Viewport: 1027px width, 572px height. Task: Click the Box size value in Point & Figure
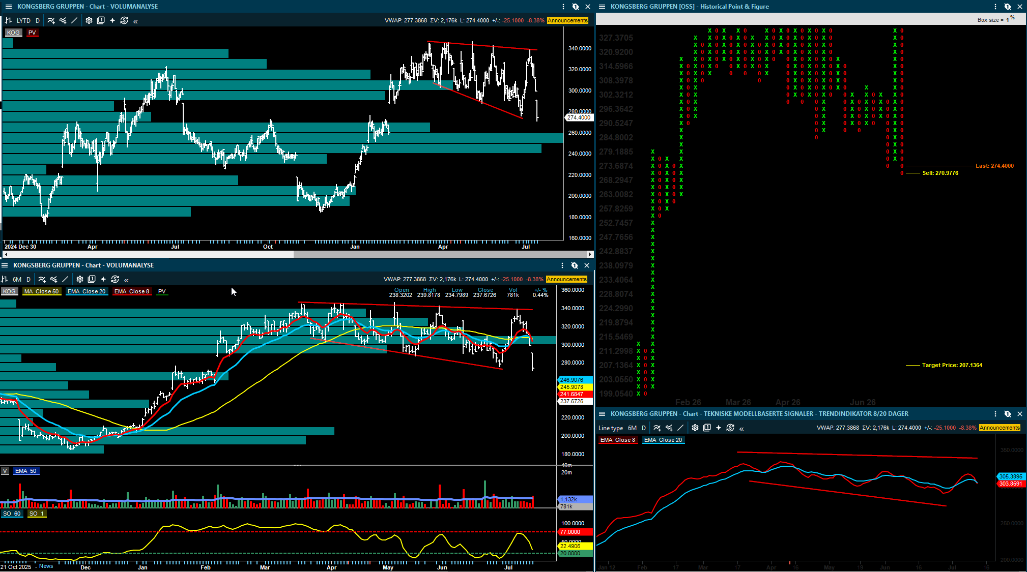click(x=1008, y=20)
